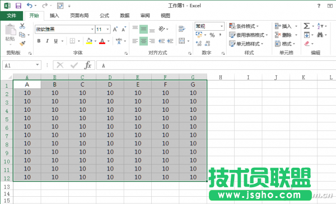Apply yellow fill color to cells

pyautogui.click(x=89, y=41)
